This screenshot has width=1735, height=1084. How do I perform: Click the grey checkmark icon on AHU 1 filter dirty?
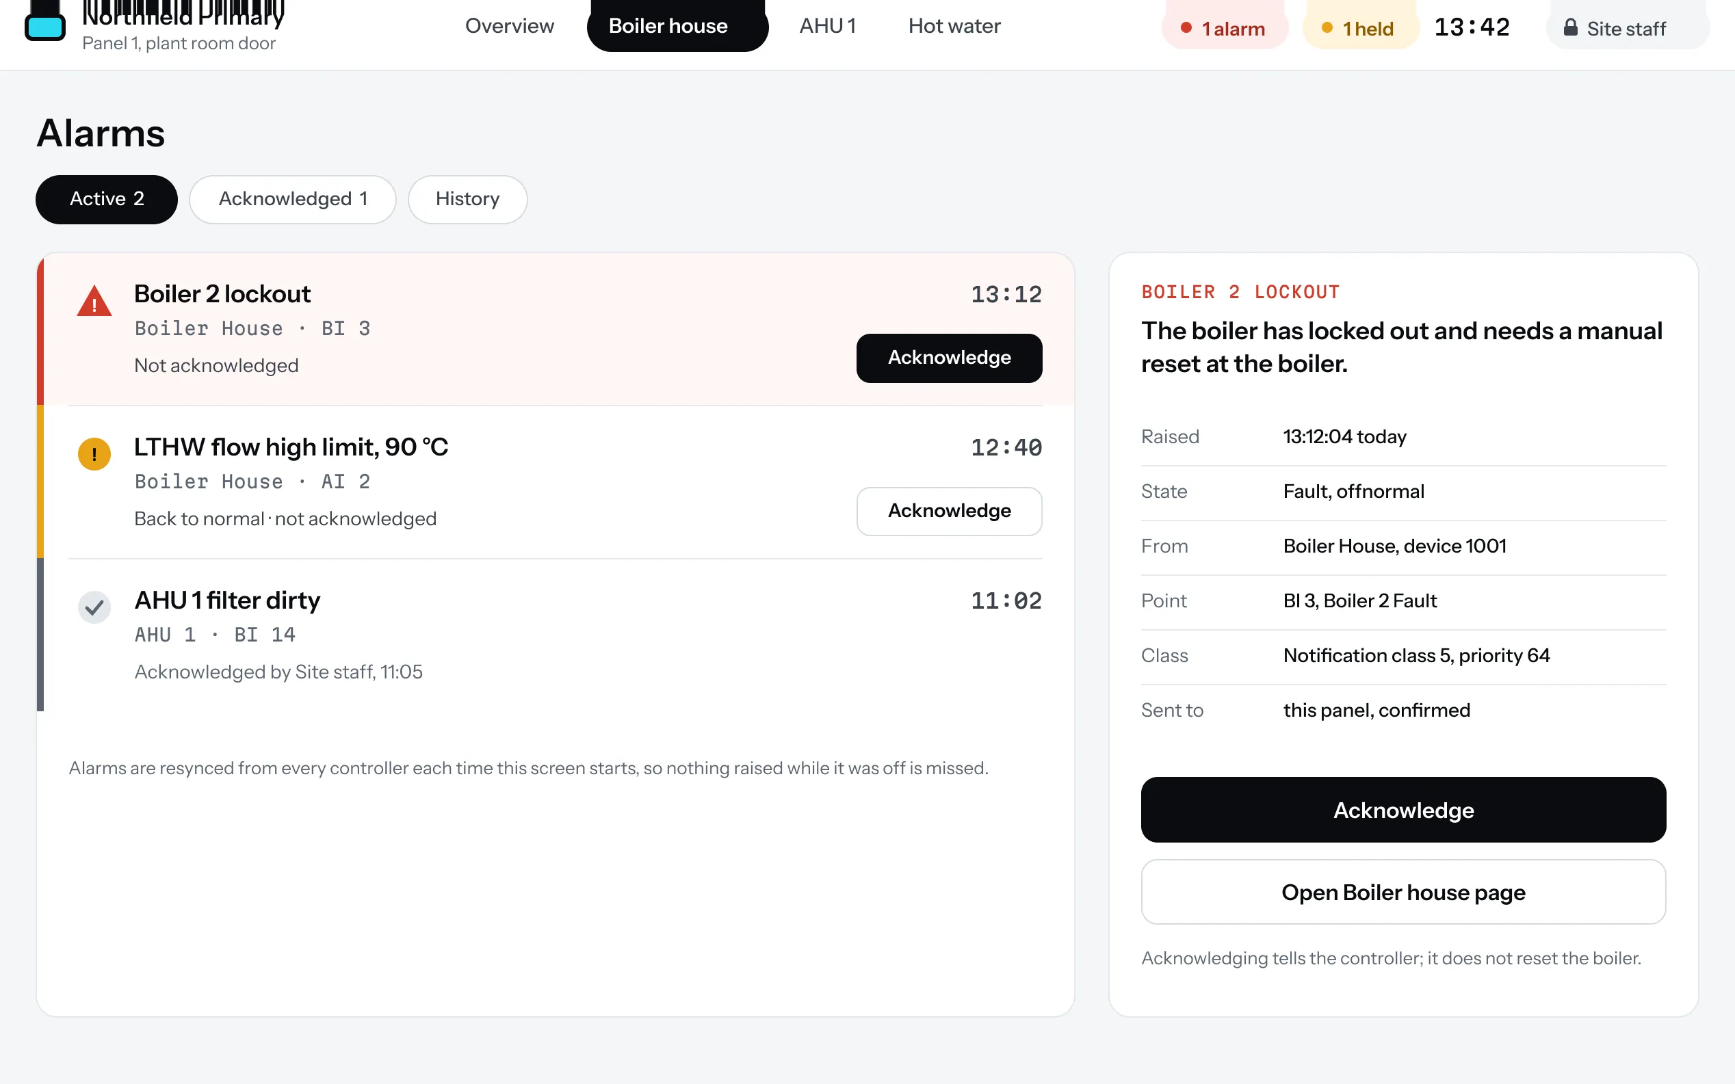tap(94, 607)
